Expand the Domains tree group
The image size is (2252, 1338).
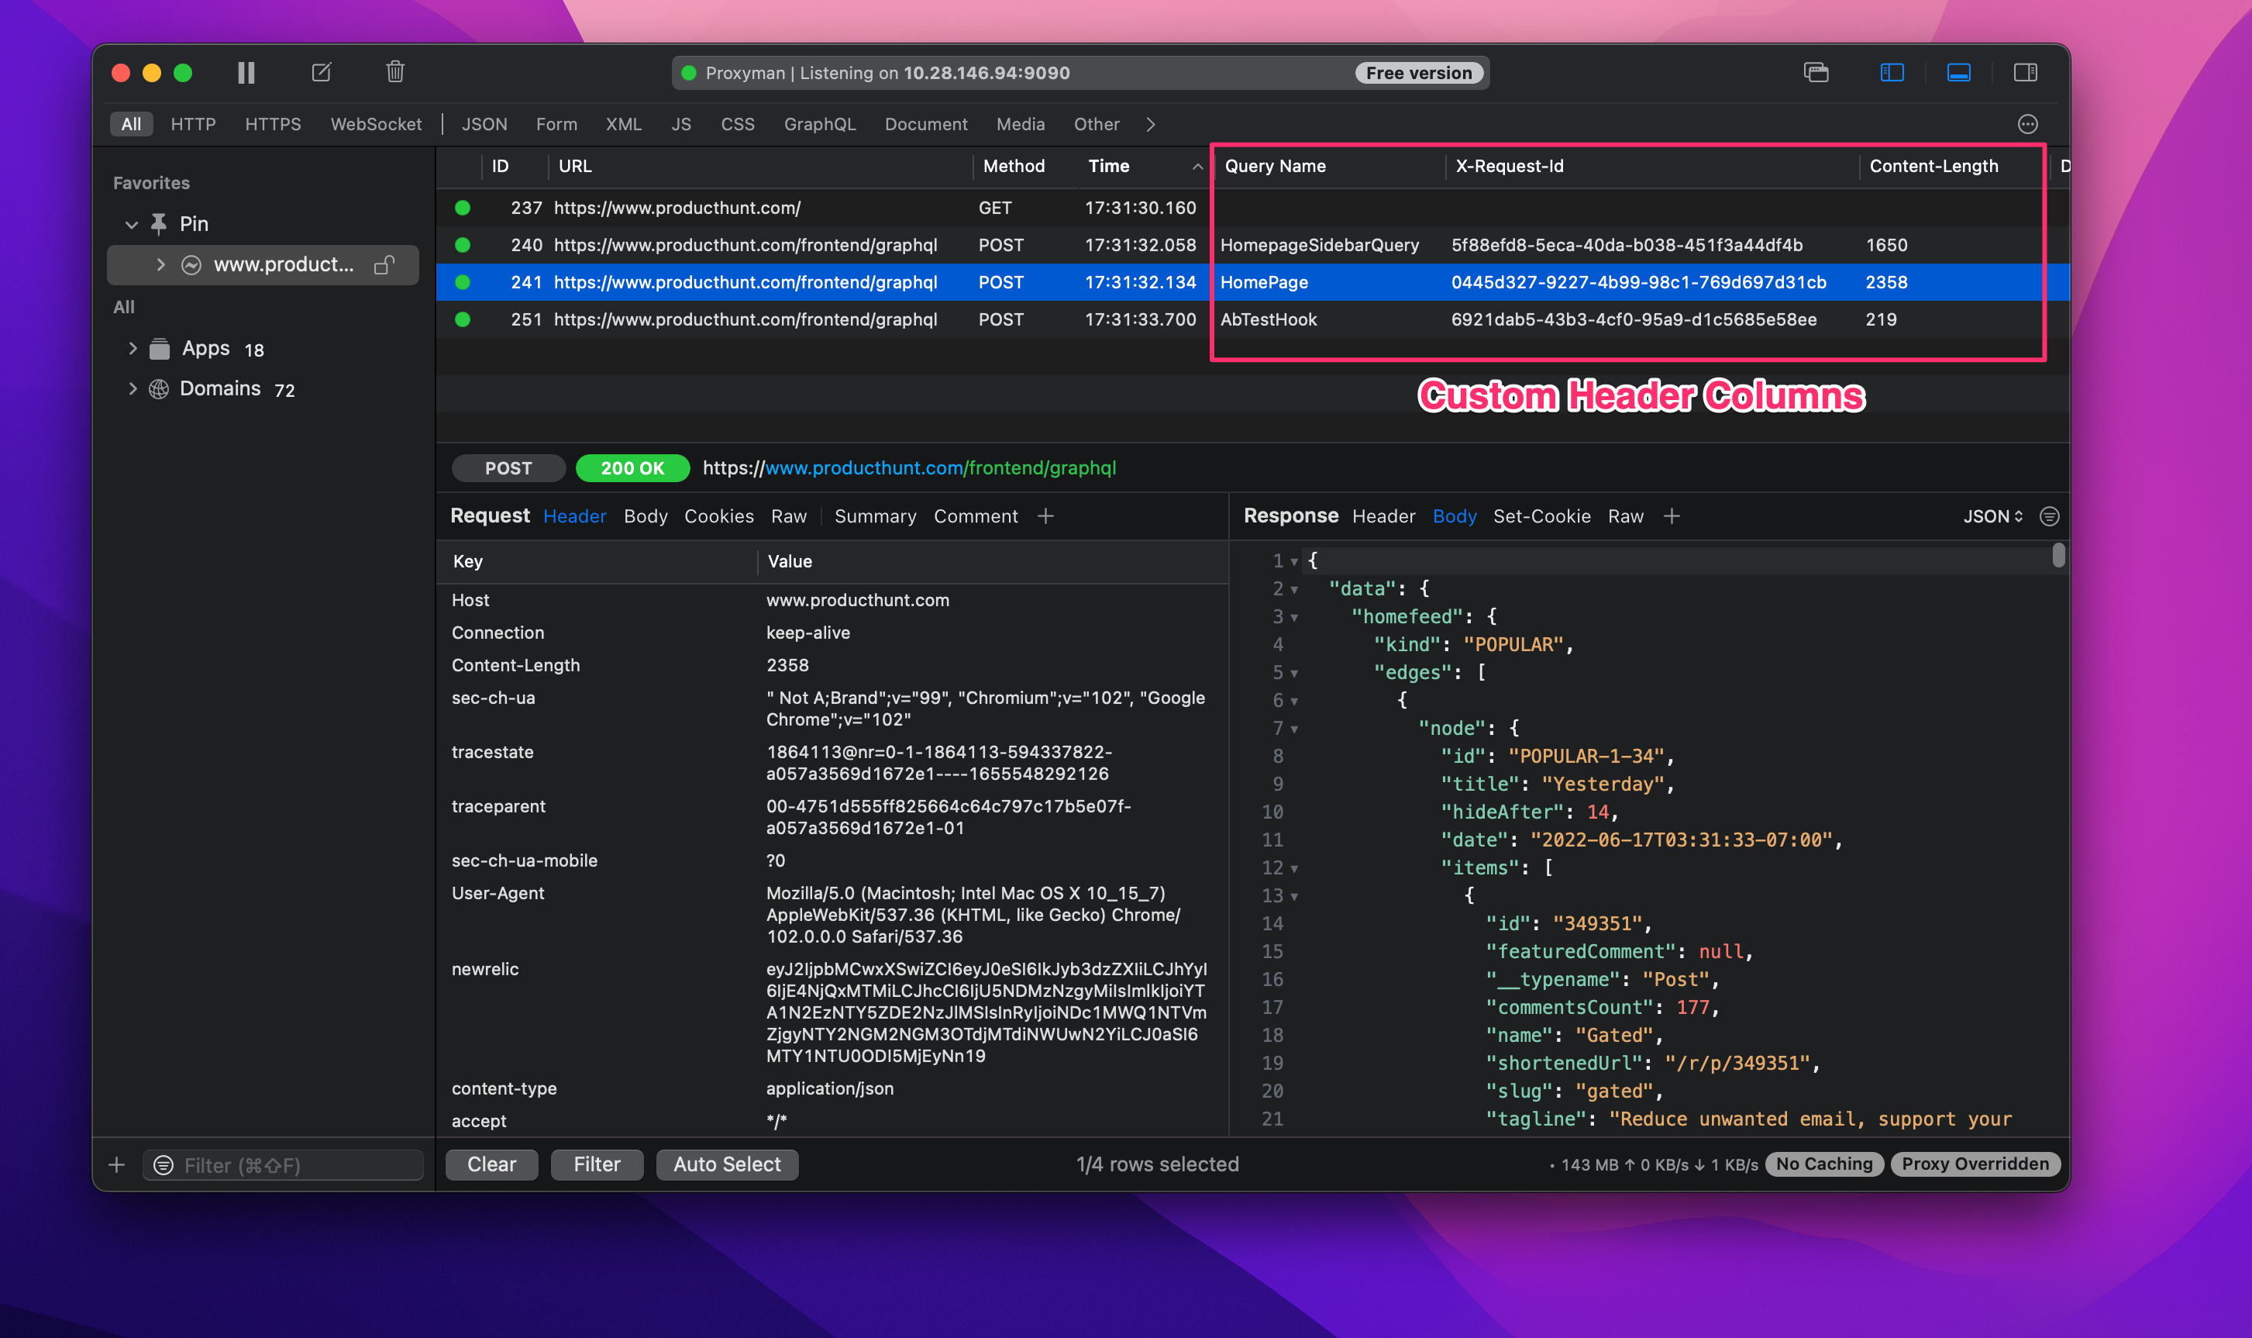coord(133,388)
